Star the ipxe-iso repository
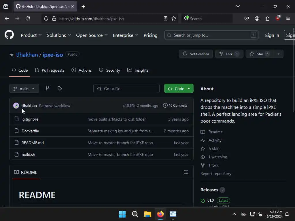This screenshot has width=295, height=221. click(260, 54)
